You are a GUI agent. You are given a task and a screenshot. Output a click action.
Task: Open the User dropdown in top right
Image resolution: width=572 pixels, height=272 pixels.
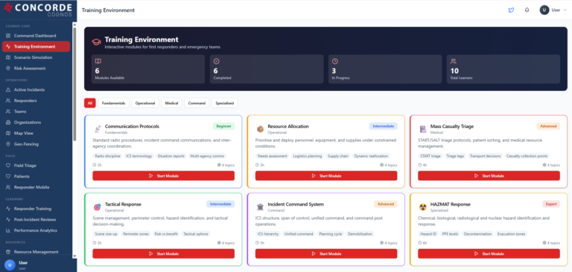pyautogui.click(x=553, y=10)
